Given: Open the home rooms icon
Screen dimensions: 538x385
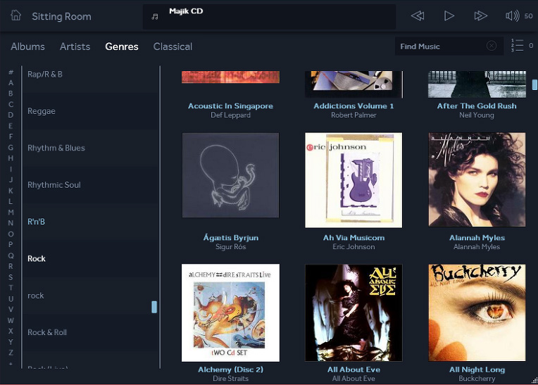Looking at the screenshot, I should pyautogui.click(x=15, y=15).
